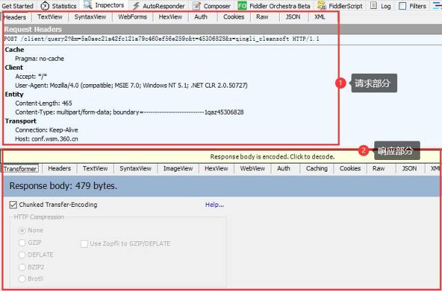Click the Log page icon
The width and height of the screenshot is (442, 291).
[x=373, y=6]
